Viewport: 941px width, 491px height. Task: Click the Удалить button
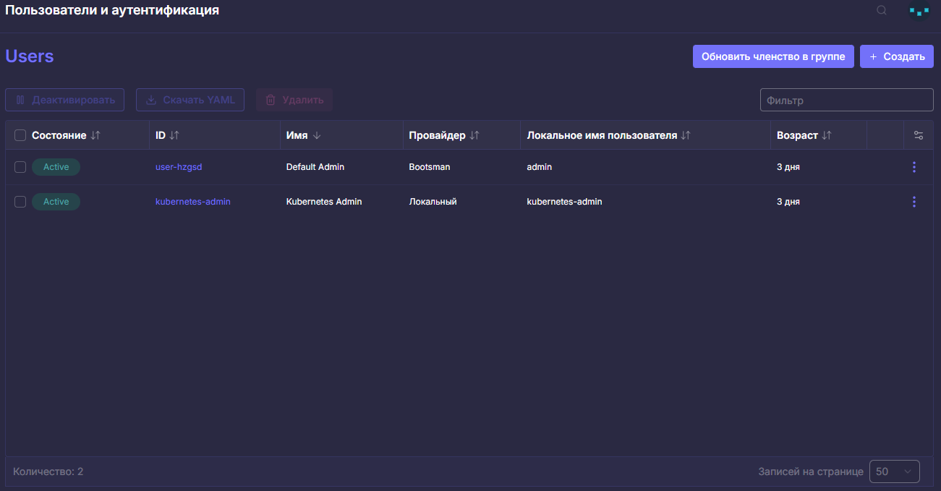point(294,100)
